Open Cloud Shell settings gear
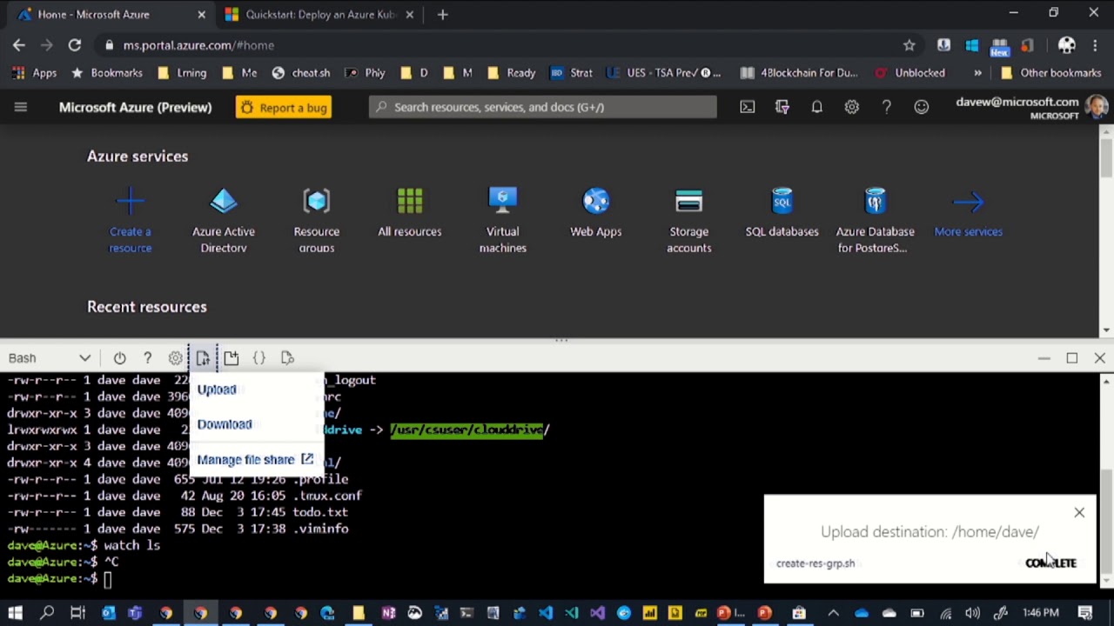Screen dimensions: 1114x626 coord(175,358)
